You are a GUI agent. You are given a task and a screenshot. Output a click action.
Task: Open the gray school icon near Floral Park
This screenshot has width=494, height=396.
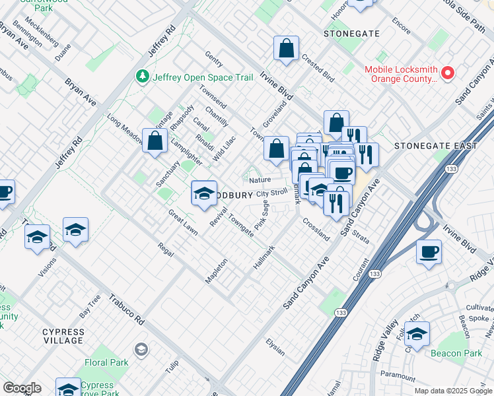[141, 349]
